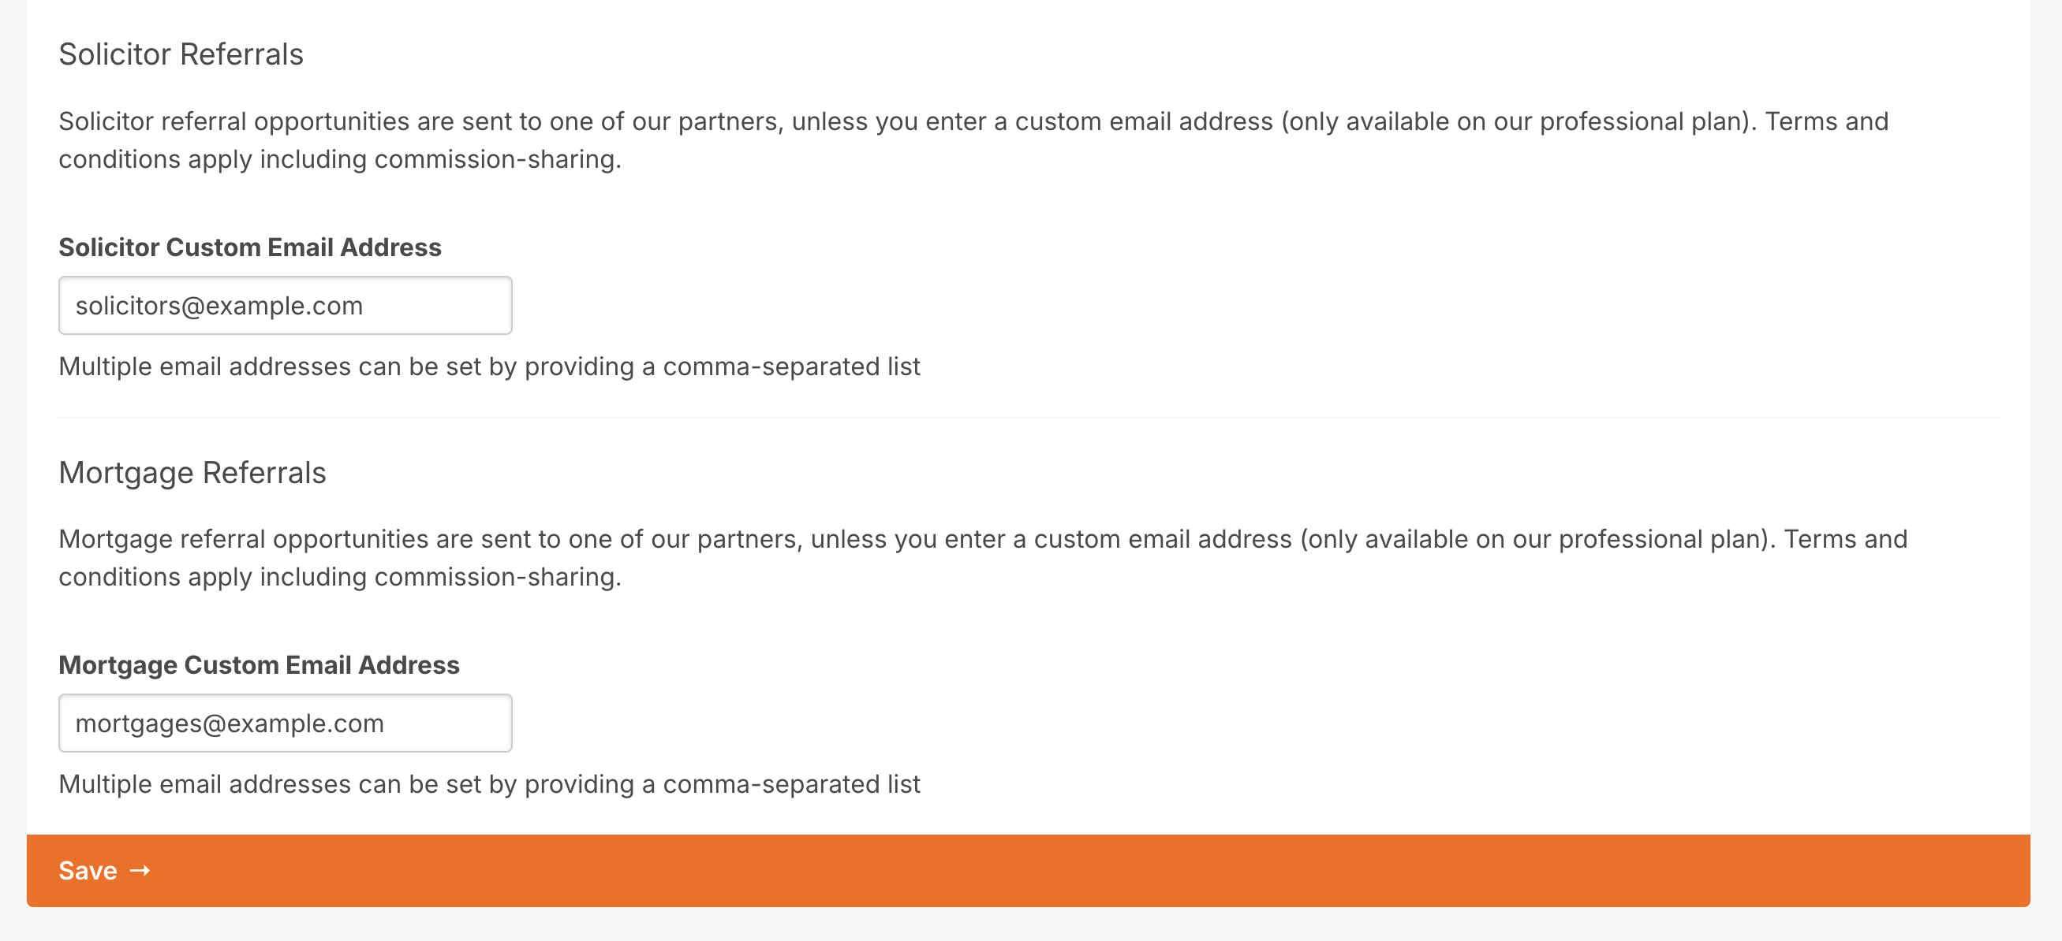
Task: Focus the Solicitor Custom Email Address field
Action: 285,306
